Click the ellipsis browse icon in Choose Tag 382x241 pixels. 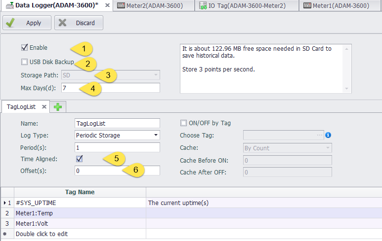pos(320,135)
